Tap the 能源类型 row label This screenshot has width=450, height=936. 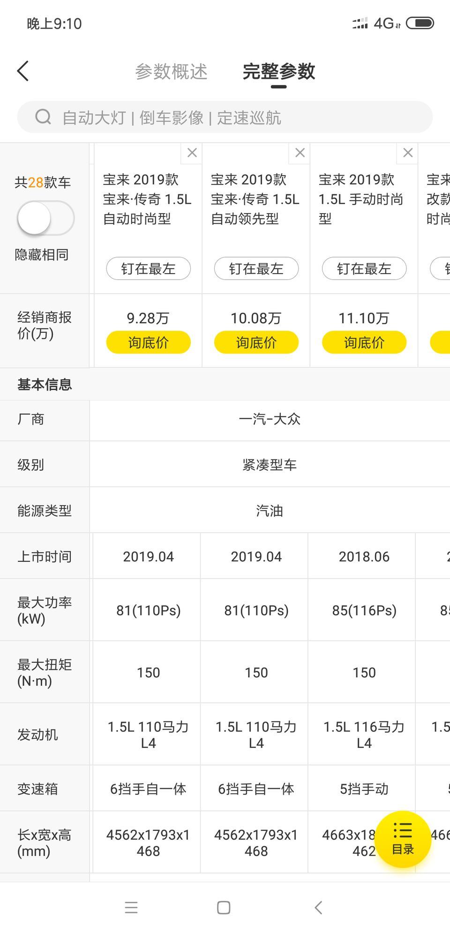(x=45, y=511)
